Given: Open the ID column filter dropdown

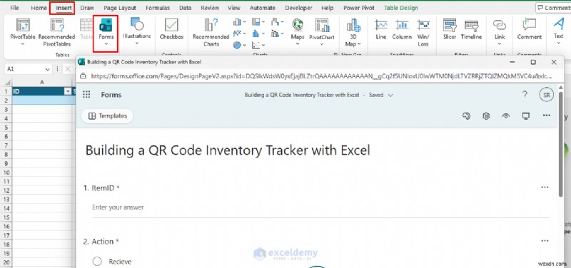Looking at the screenshot, I should (68, 91).
